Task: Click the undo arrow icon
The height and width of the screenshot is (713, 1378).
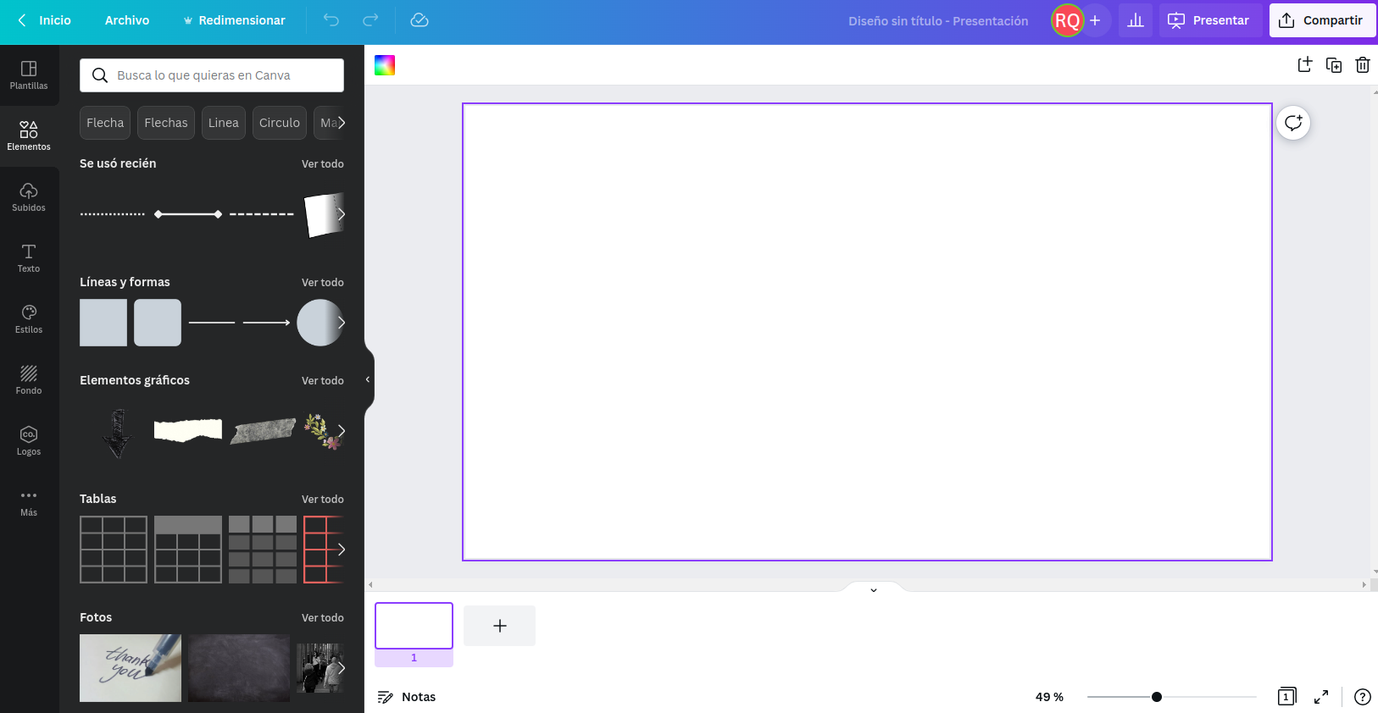Action: pos(331,20)
